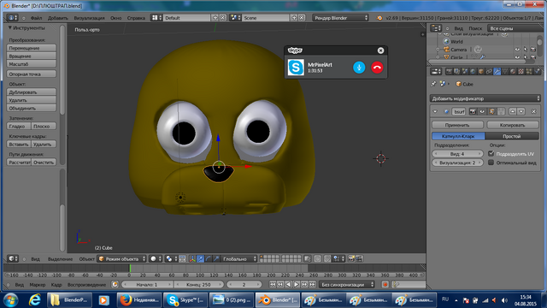Open the Render properties tab icon

pyautogui.click(x=450, y=72)
